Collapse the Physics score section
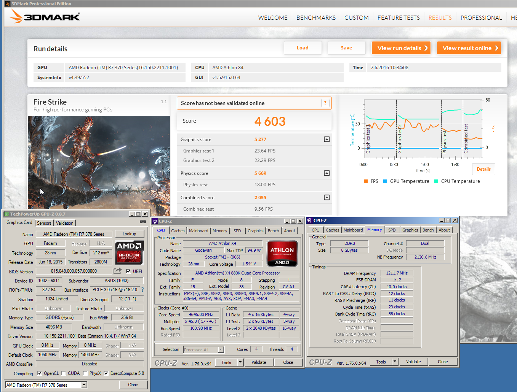The image size is (517, 392). (327, 173)
